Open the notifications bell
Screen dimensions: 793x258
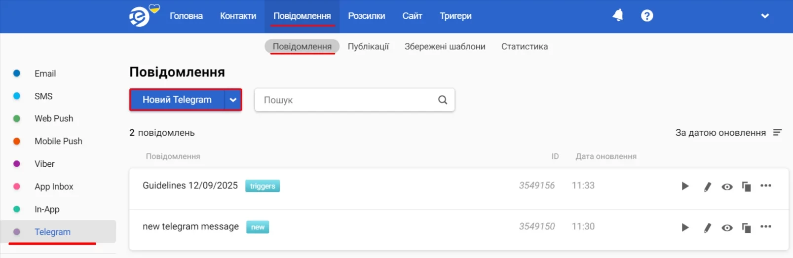tap(618, 16)
